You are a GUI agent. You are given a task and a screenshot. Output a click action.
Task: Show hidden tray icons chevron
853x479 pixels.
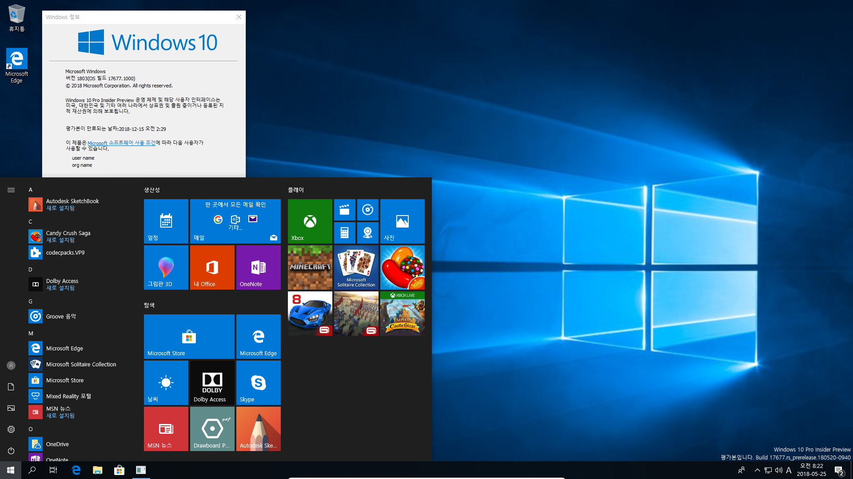(757, 470)
